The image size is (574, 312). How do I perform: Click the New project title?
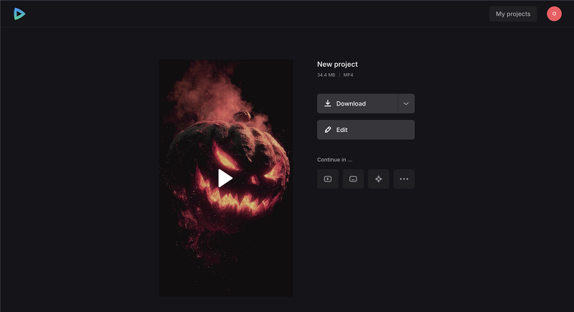pos(337,65)
